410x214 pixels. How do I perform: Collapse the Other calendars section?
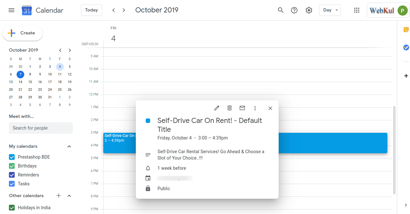pos(69,196)
